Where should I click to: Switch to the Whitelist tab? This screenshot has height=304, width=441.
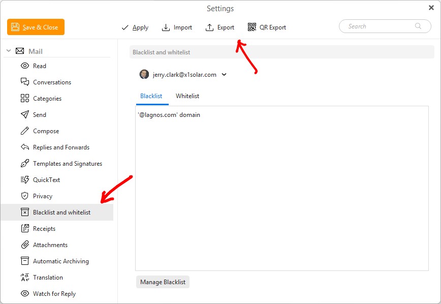point(187,96)
